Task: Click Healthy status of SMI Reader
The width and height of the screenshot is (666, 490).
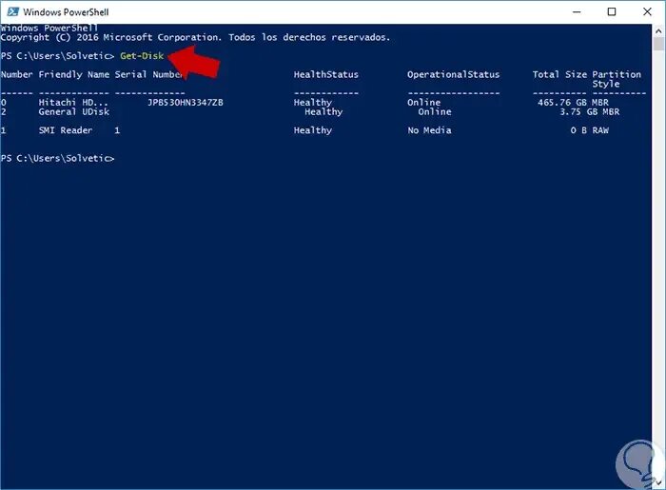Action: (313, 130)
